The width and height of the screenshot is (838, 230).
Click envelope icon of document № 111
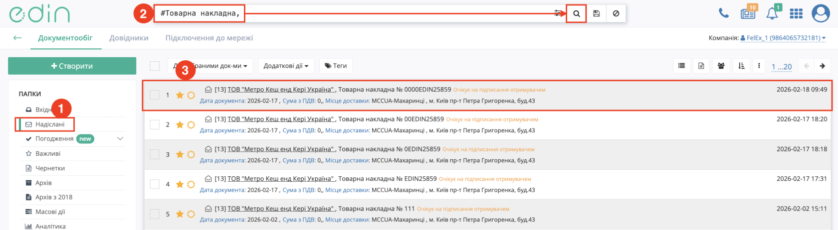209,209
